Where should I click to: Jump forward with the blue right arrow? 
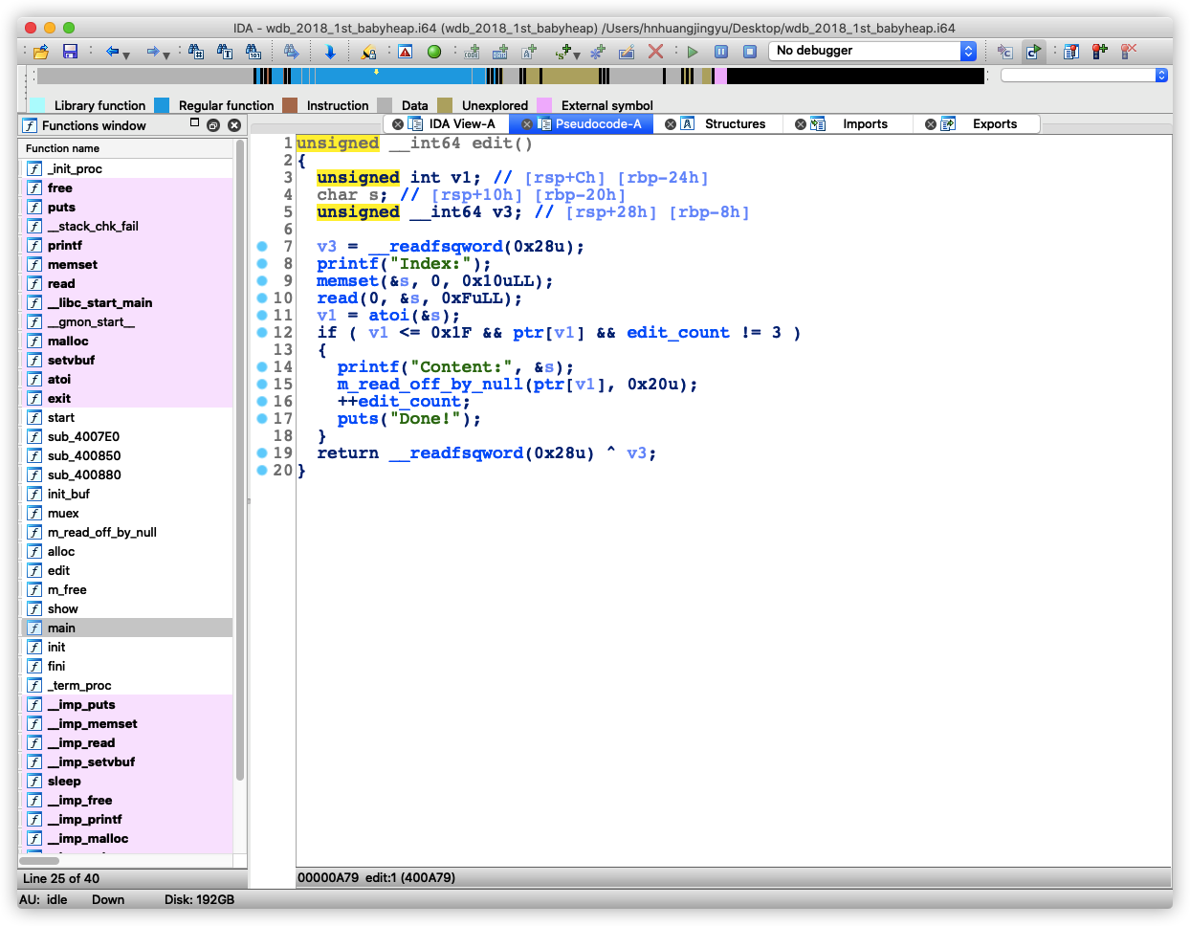click(x=152, y=52)
